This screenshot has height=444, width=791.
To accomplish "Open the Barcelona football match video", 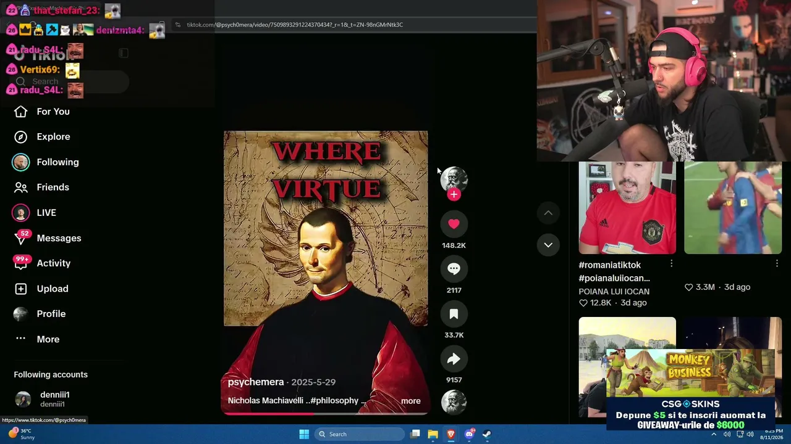I will tap(733, 208).
